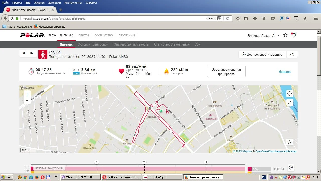The height and width of the screenshot is (181, 321).
Task: Open the Файл menu
Action: 5,3
